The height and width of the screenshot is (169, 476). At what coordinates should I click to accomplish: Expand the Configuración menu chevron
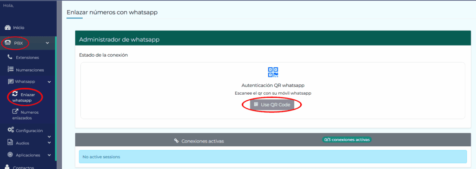coord(49,137)
